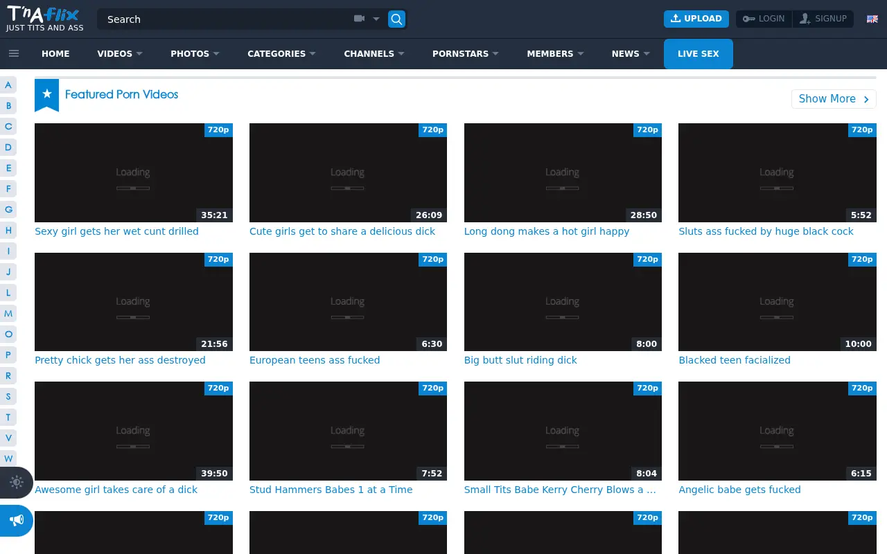Click the star bookmark icon beside Featured heading

46,95
